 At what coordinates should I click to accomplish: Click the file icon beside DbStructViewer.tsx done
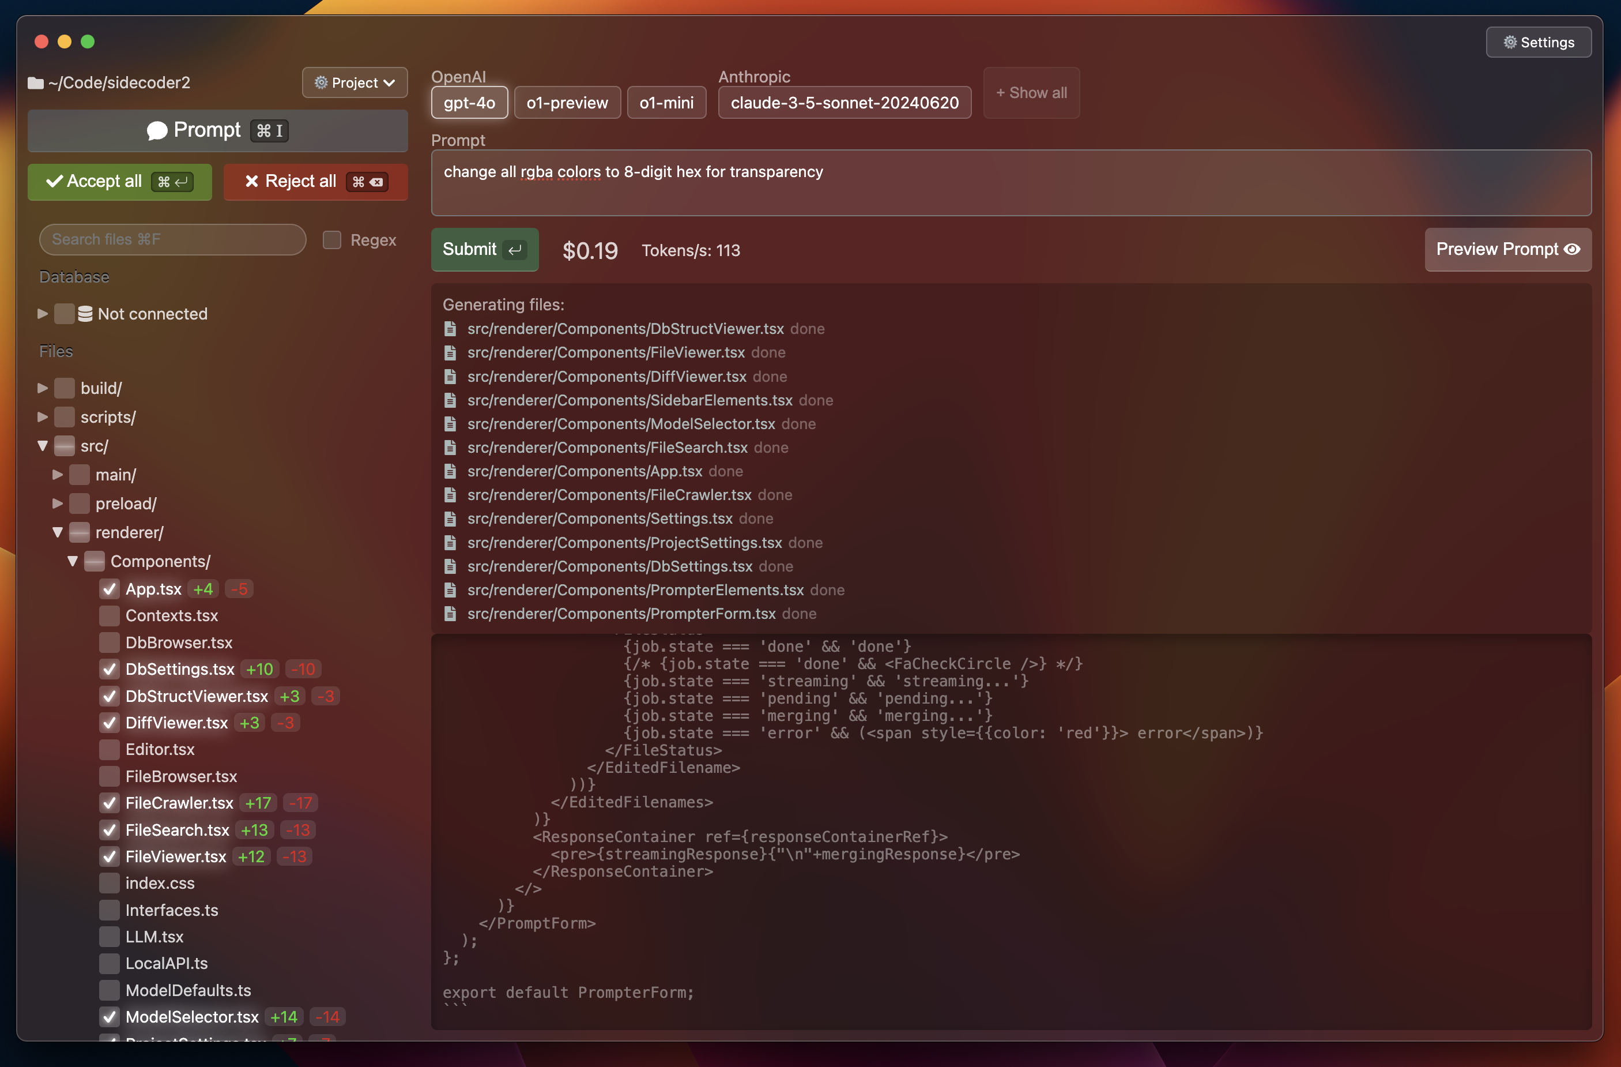pos(450,329)
